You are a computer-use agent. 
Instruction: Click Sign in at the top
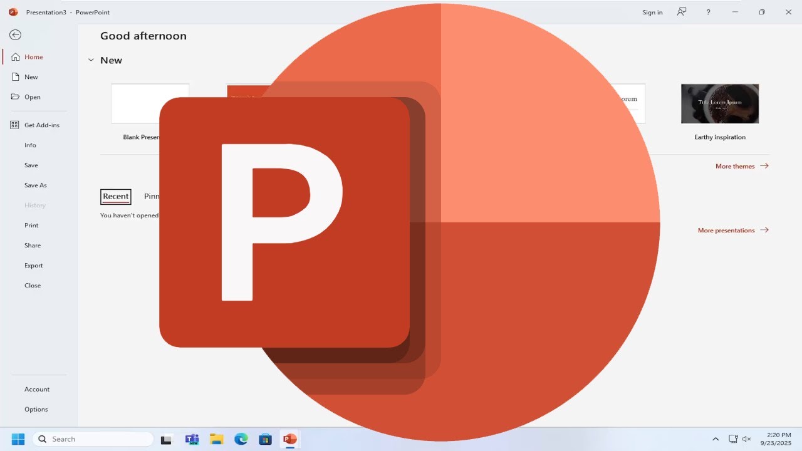pos(652,13)
